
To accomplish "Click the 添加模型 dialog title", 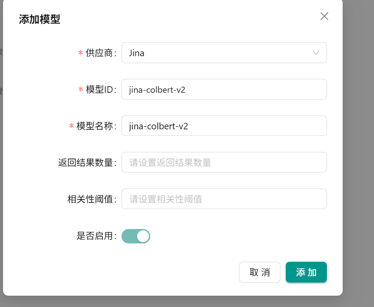I will pos(40,19).
